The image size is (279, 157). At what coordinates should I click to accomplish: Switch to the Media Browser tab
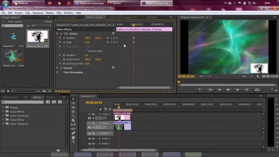coord(10,97)
